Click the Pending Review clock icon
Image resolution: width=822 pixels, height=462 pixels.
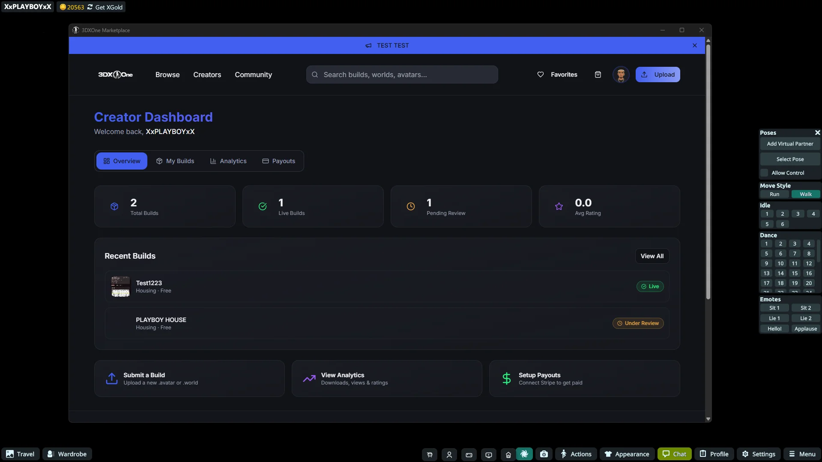tap(411, 206)
